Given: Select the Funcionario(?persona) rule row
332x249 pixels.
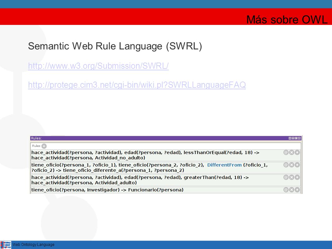Looking at the screenshot, I should point(166,190).
